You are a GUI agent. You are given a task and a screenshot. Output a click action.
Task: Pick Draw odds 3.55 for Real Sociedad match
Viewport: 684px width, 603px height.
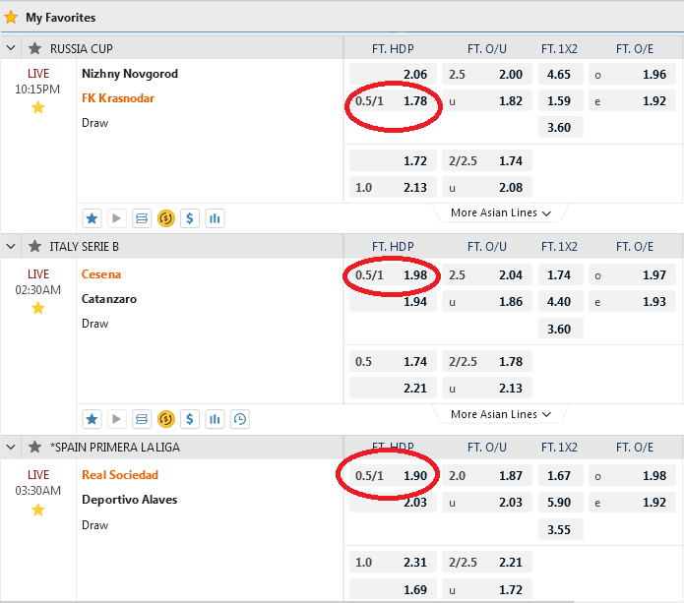tap(559, 529)
